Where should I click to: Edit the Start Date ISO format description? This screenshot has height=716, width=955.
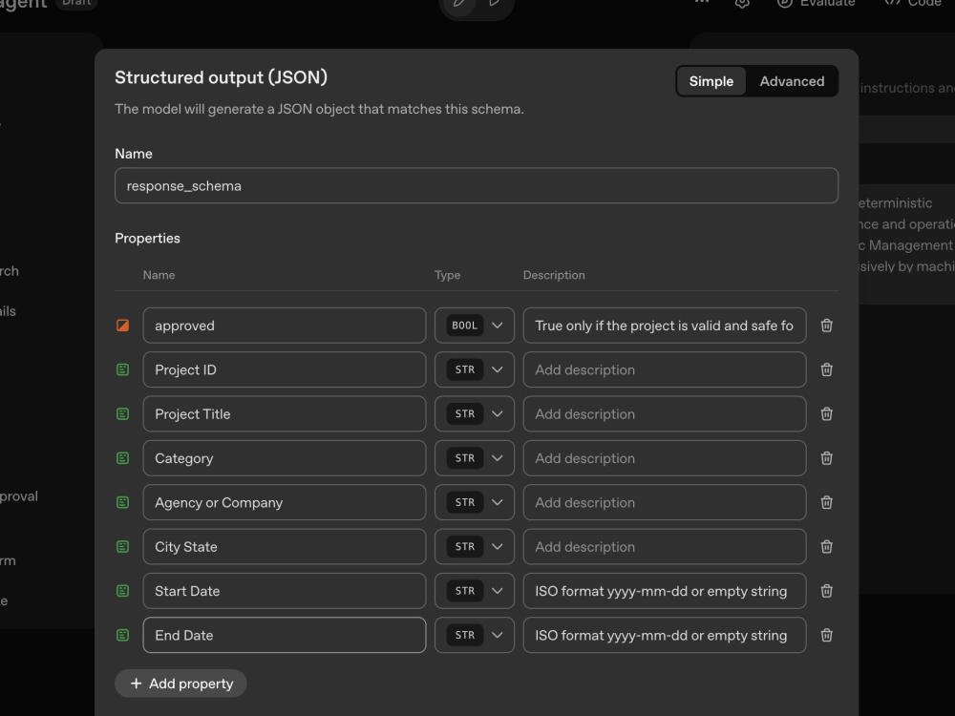click(665, 591)
